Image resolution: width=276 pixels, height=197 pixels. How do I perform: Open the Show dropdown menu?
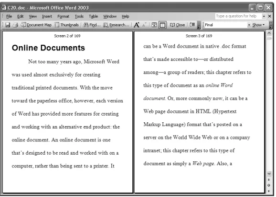258,25
